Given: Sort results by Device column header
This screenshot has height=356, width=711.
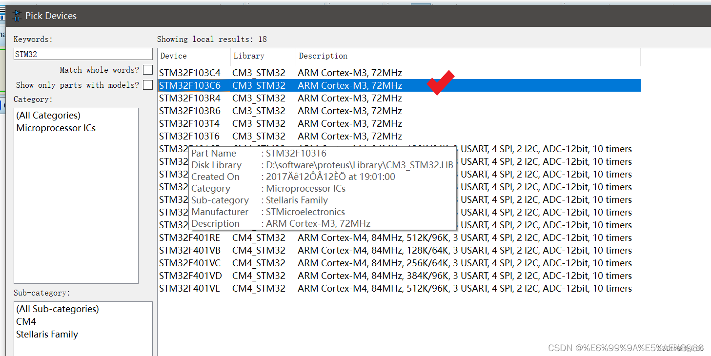Looking at the screenshot, I should 194,56.
